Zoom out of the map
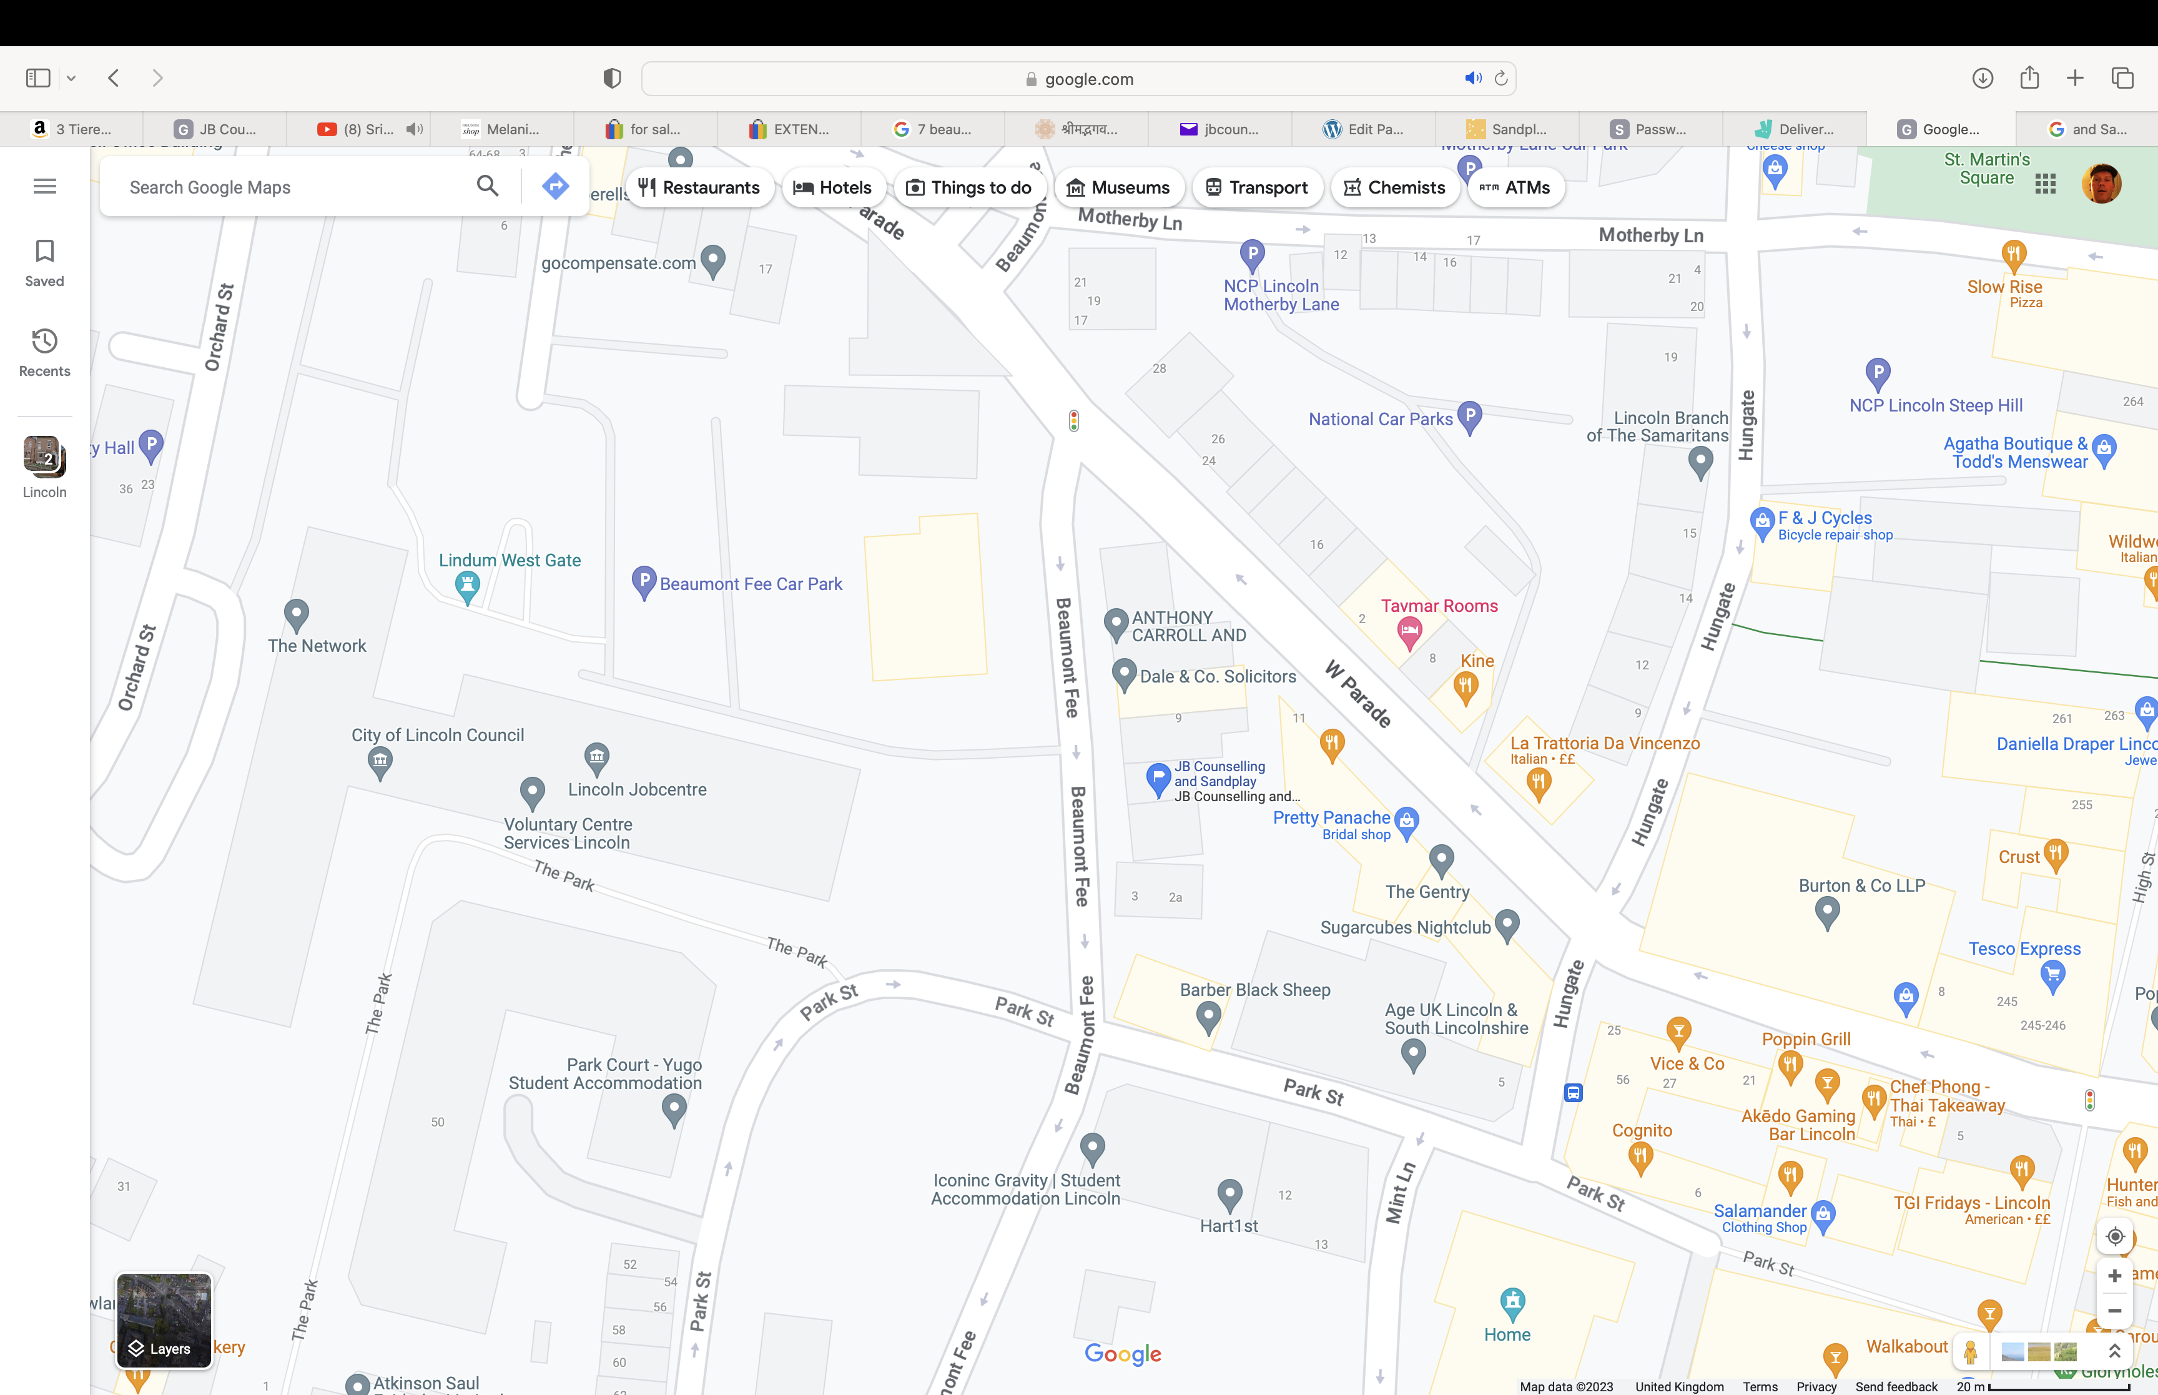 tap(2114, 1311)
